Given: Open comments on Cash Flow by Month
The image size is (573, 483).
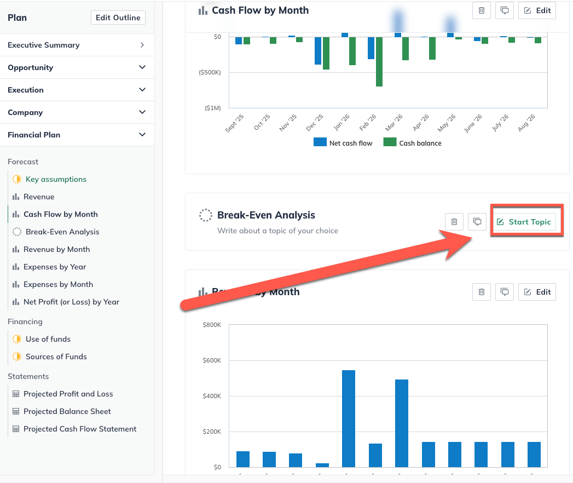Looking at the screenshot, I should point(505,10).
